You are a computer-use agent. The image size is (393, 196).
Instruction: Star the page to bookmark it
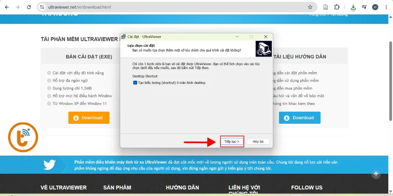[x=310, y=7]
